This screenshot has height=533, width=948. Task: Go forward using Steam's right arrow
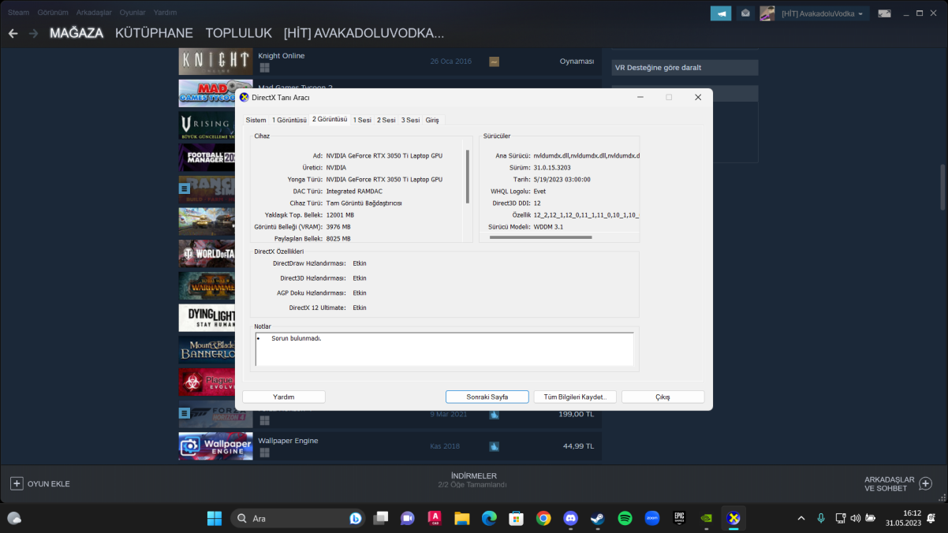pos(33,33)
